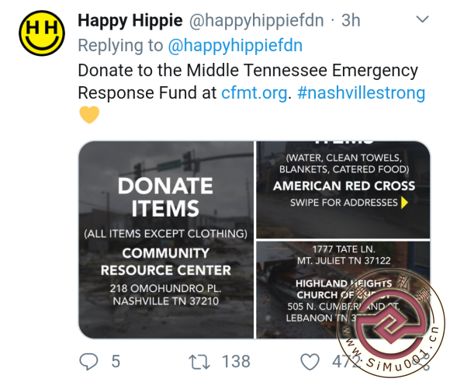Open the Donate Items image

[166, 240]
